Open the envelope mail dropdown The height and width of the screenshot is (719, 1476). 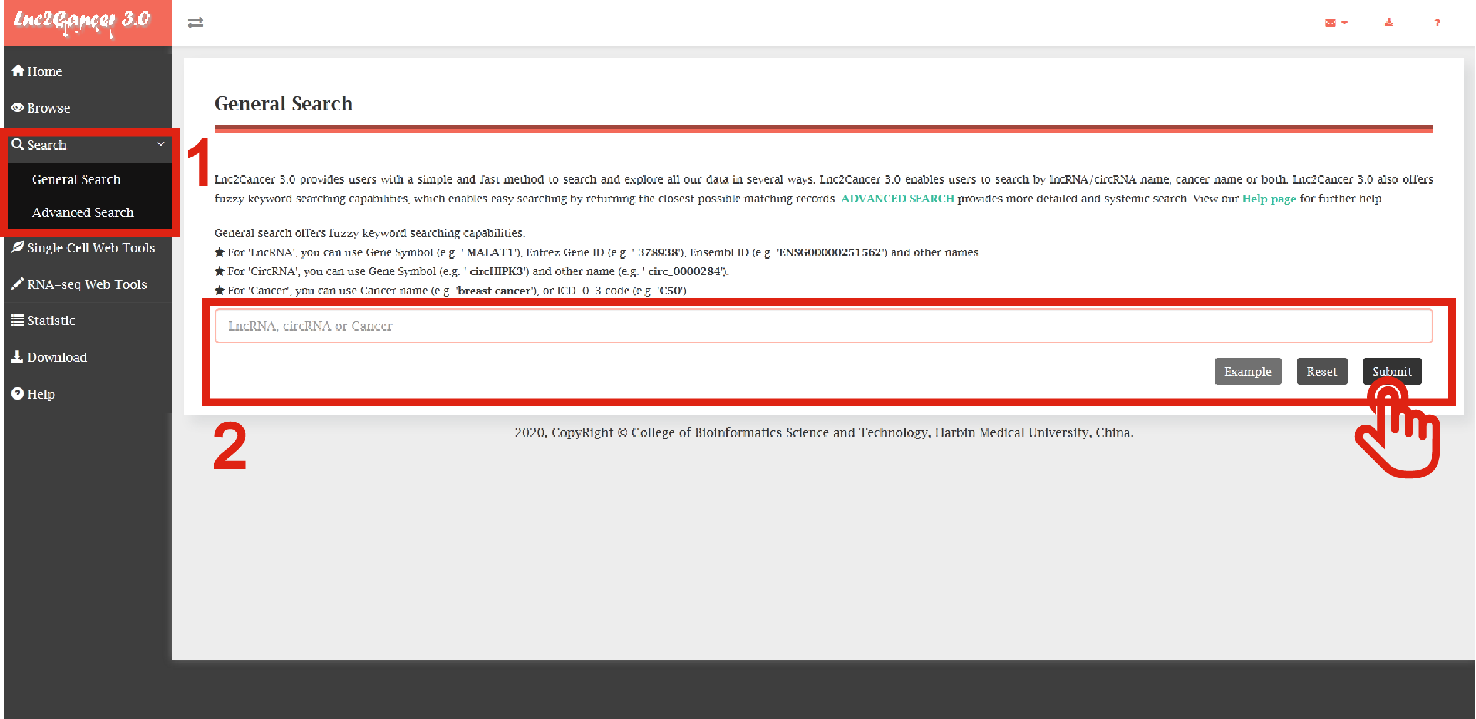pyautogui.click(x=1335, y=23)
